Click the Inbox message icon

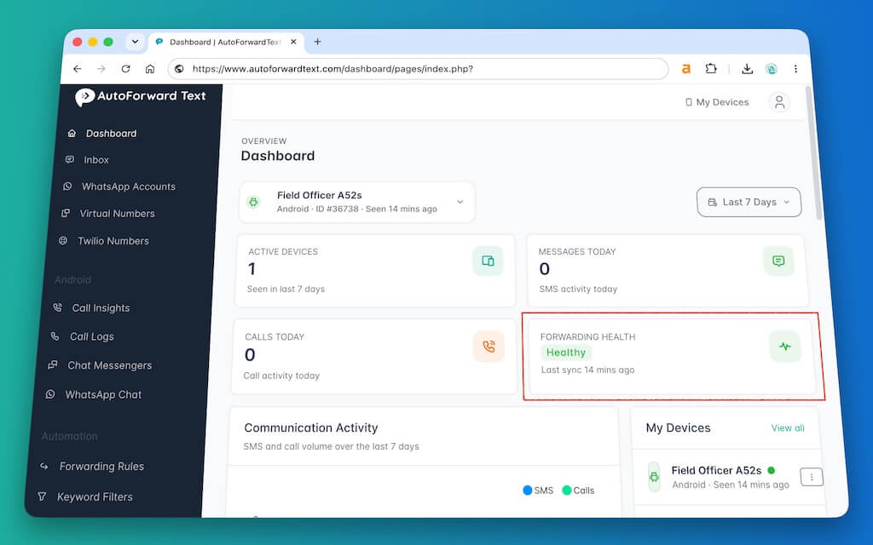pos(70,159)
